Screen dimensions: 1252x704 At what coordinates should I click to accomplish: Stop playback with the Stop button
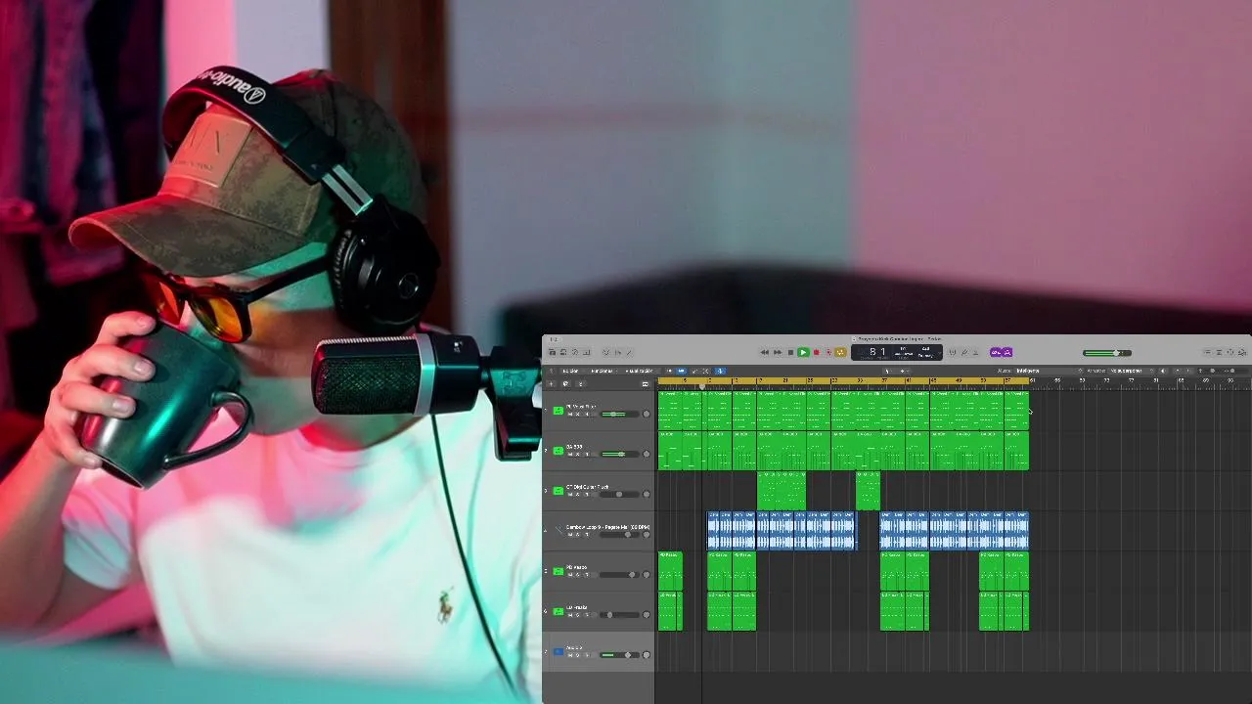pyautogui.click(x=790, y=352)
